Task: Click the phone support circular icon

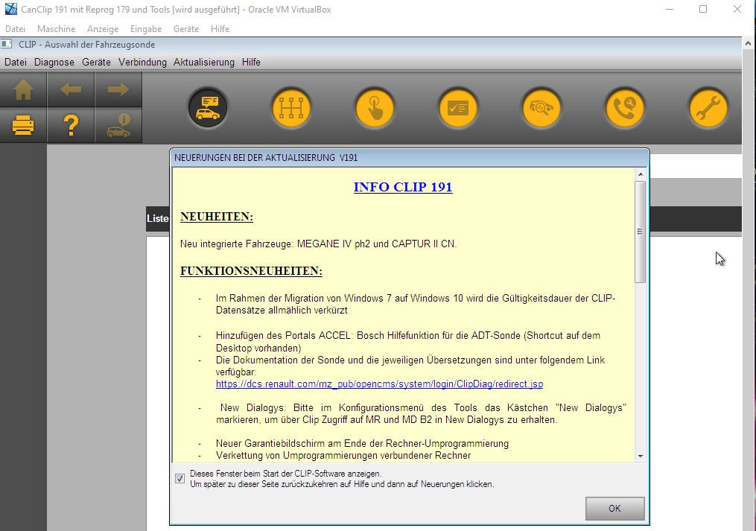Action: coord(624,109)
